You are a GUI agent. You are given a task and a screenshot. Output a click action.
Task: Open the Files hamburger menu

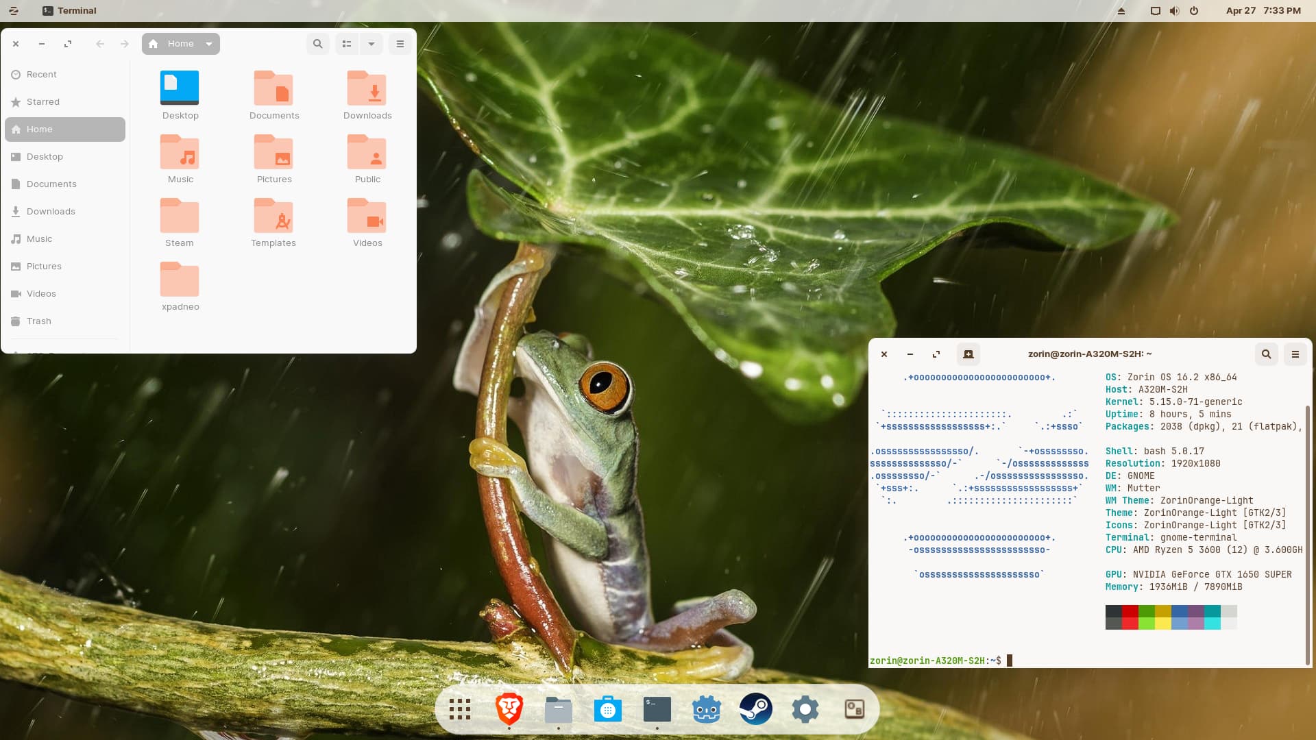pos(400,44)
